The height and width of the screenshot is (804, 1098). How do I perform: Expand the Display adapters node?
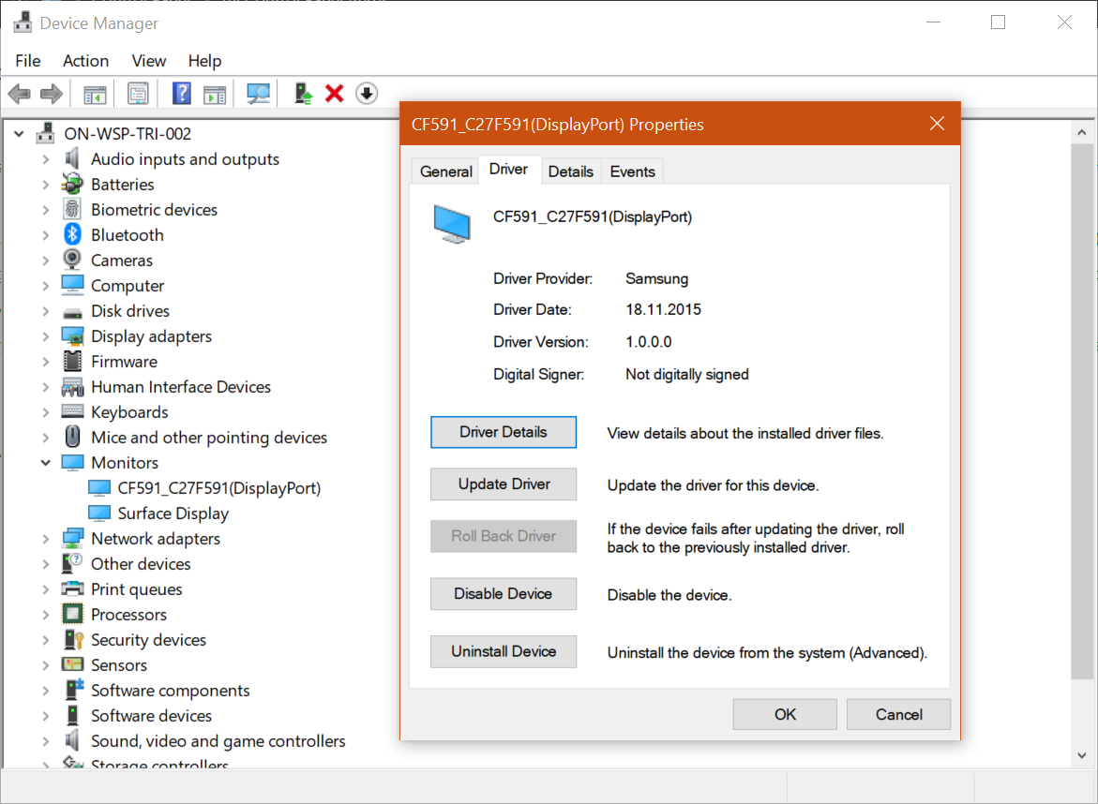coord(46,336)
